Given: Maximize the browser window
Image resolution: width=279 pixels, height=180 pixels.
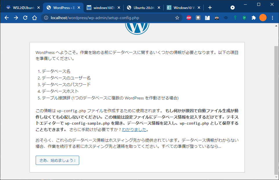Looking at the screenshot, I should pos(259,4).
